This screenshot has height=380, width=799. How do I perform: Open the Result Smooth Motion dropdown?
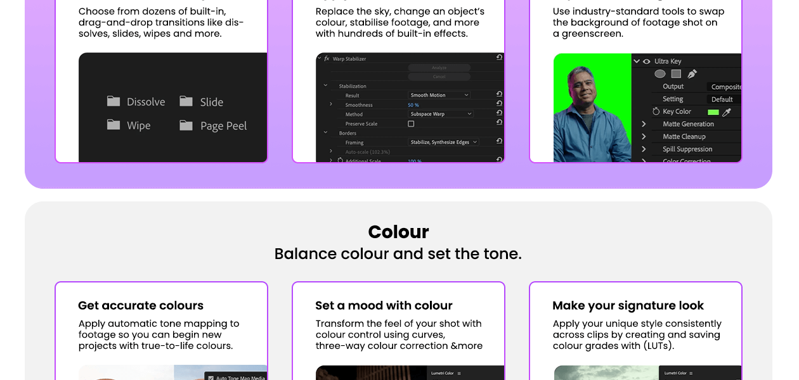(x=439, y=95)
